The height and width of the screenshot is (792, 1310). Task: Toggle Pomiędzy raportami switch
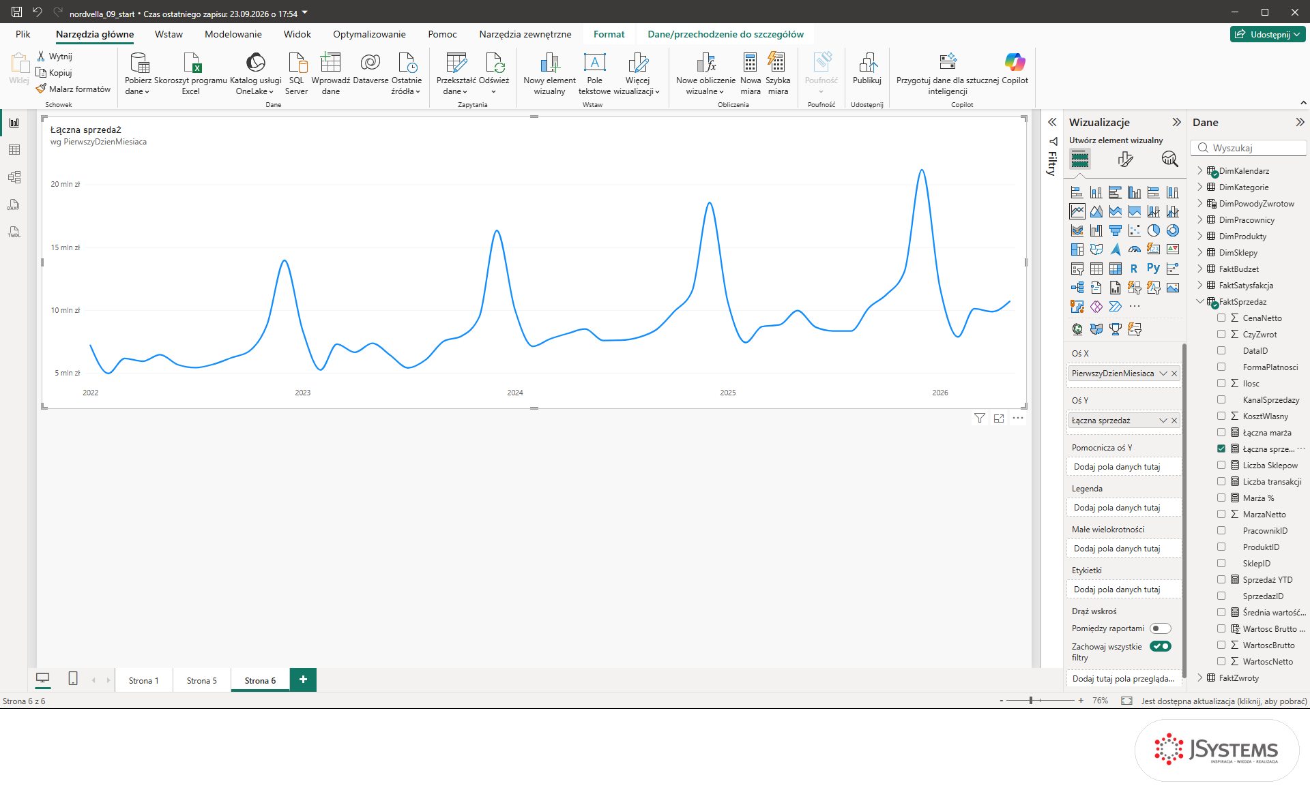1160,628
